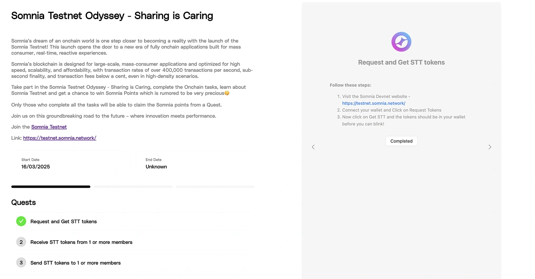Click the 'Request and Get STT tokens' card heading
Screen dimensions: 535x279
(x=401, y=62)
